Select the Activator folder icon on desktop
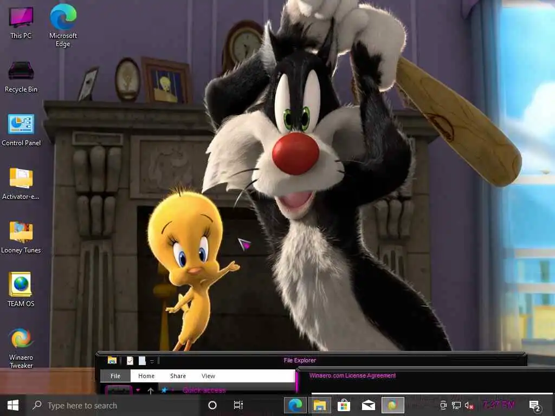Viewport: 555px width, 416px height. [21, 183]
